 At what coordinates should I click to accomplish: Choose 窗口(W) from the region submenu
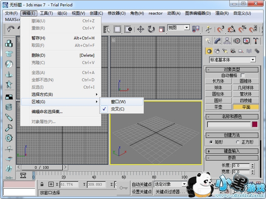click(x=118, y=102)
